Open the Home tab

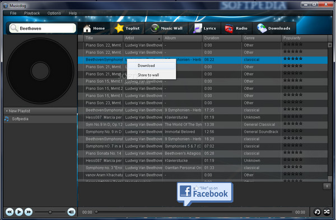94,29
